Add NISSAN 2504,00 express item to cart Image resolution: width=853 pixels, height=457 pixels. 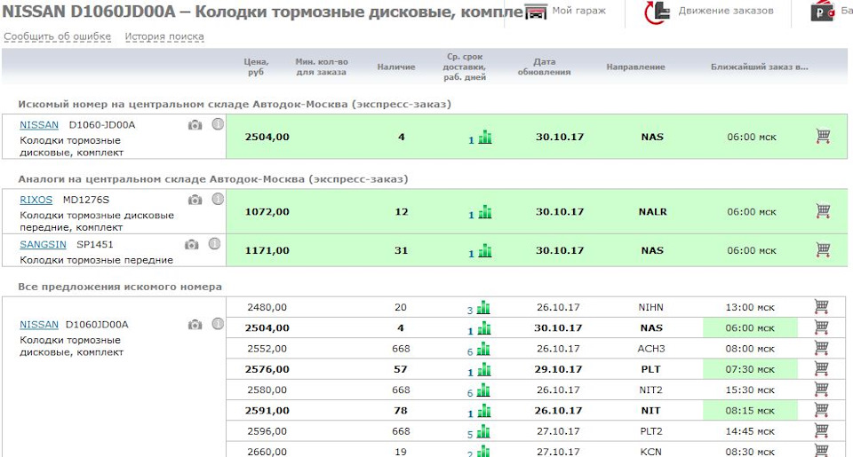click(823, 136)
